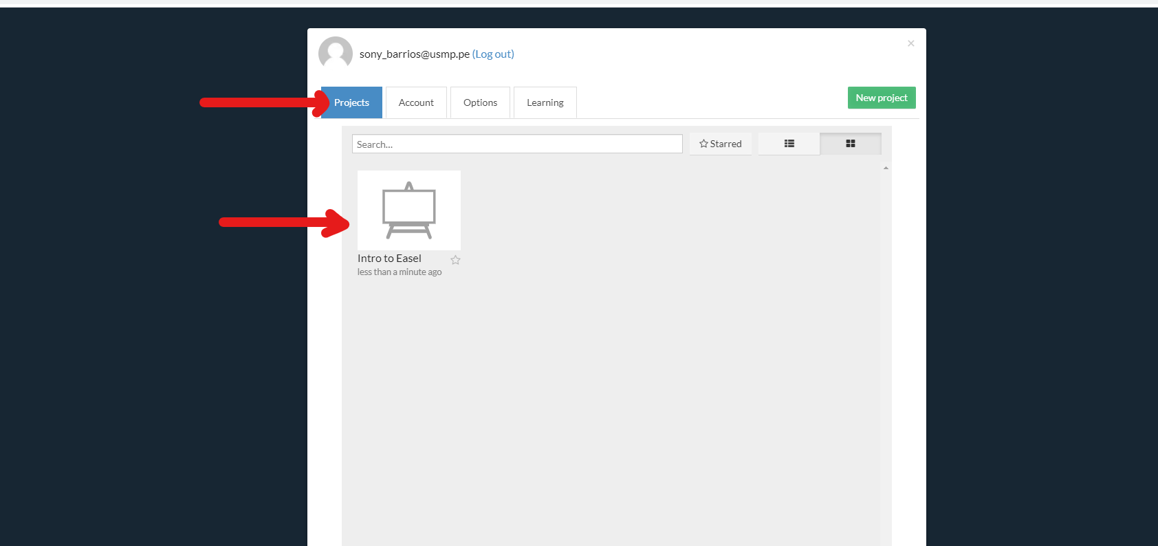Click the Log out link
The image size is (1158, 546).
click(x=493, y=54)
